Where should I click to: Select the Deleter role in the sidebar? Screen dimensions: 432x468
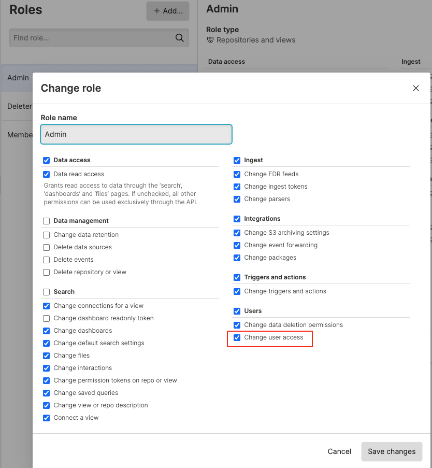(x=19, y=106)
